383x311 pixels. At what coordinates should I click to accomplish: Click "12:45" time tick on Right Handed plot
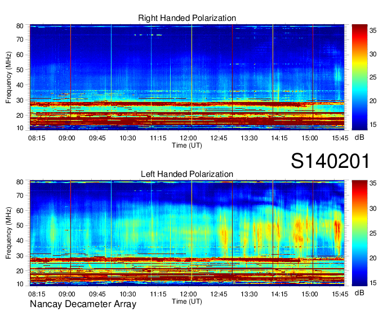(219, 138)
